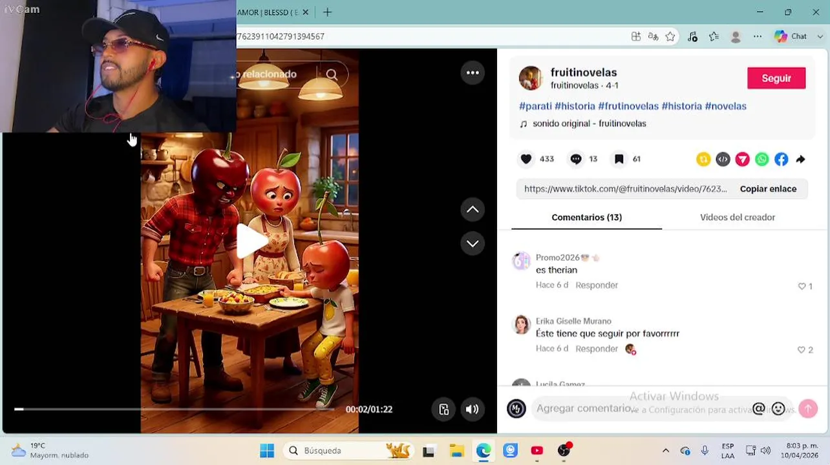Share the video to WhatsApp
Image resolution: width=830 pixels, height=465 pixels.
pos(762,159)
